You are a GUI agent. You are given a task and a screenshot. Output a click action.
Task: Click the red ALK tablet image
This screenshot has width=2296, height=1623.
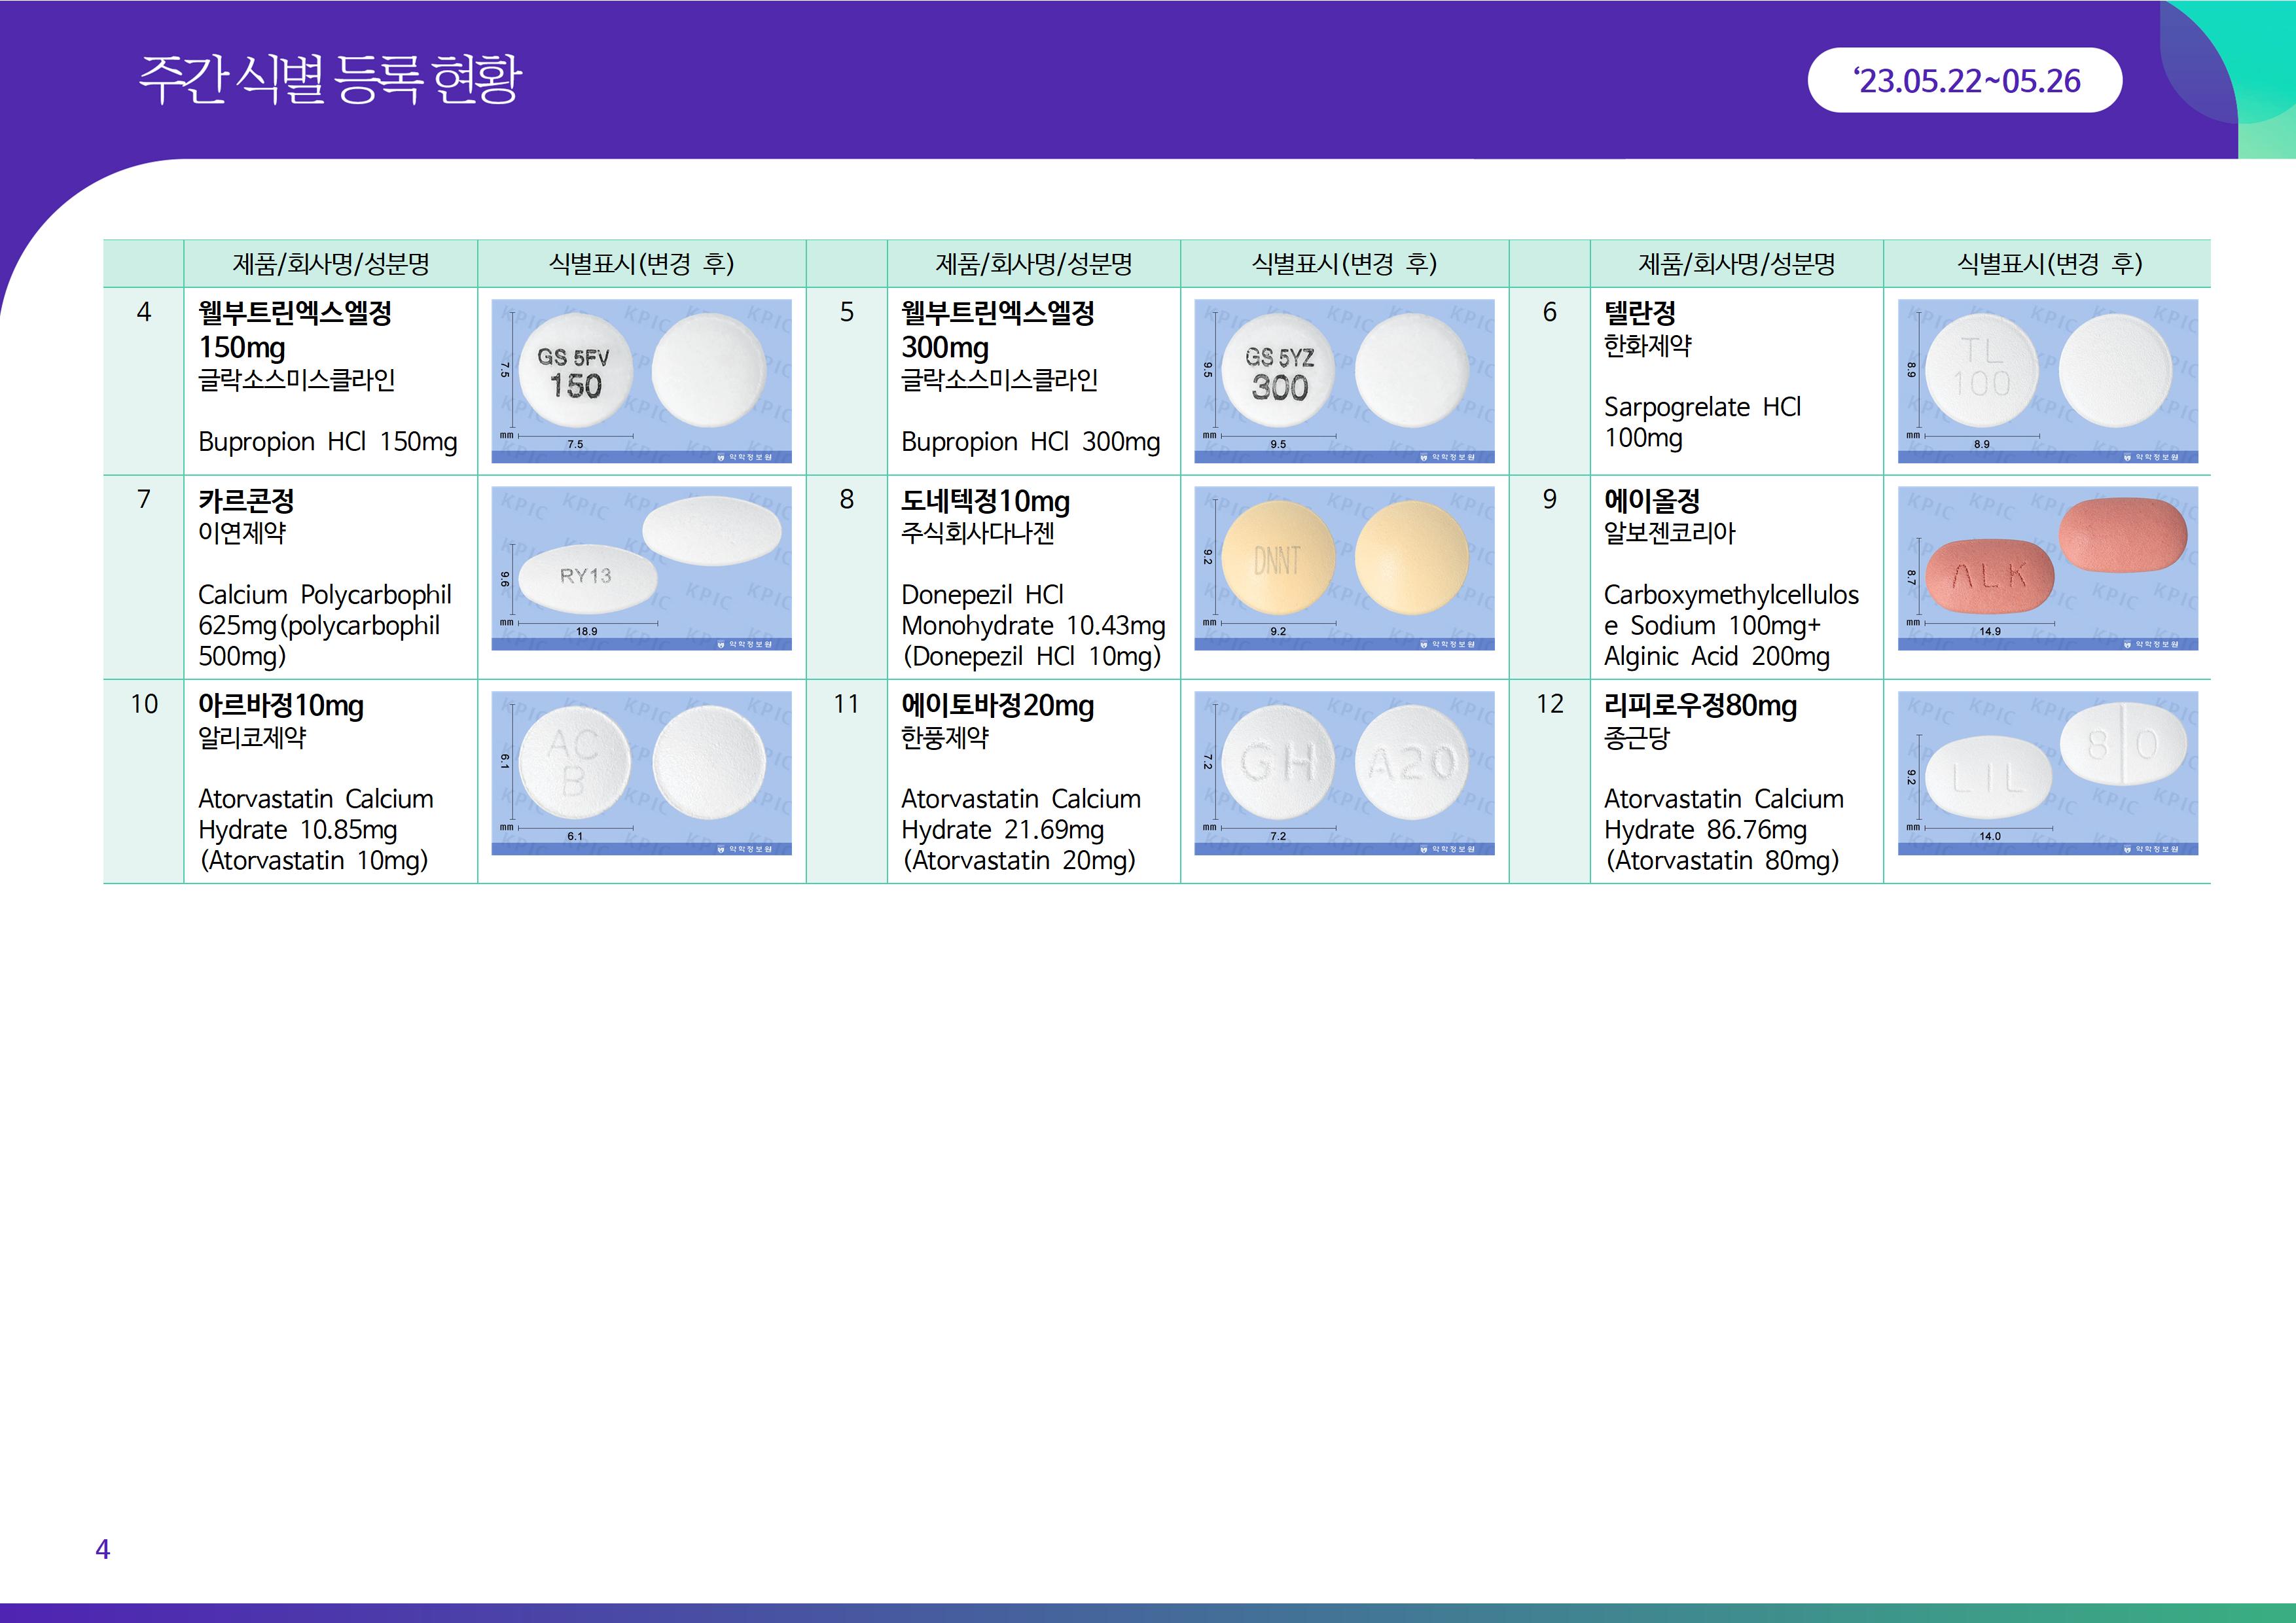(x=2047, y=568)
